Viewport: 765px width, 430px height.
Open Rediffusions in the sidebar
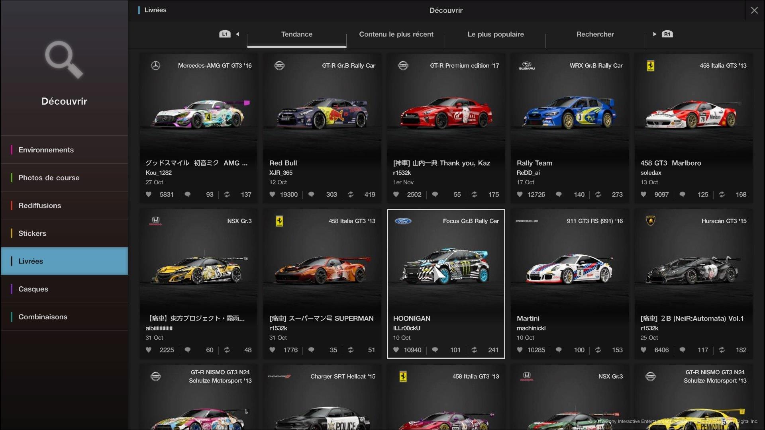coord(64,205)
